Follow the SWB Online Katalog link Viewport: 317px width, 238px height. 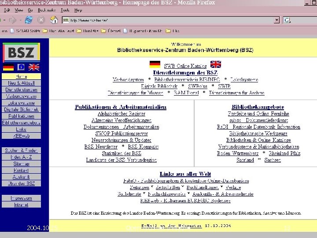point(185,66)
